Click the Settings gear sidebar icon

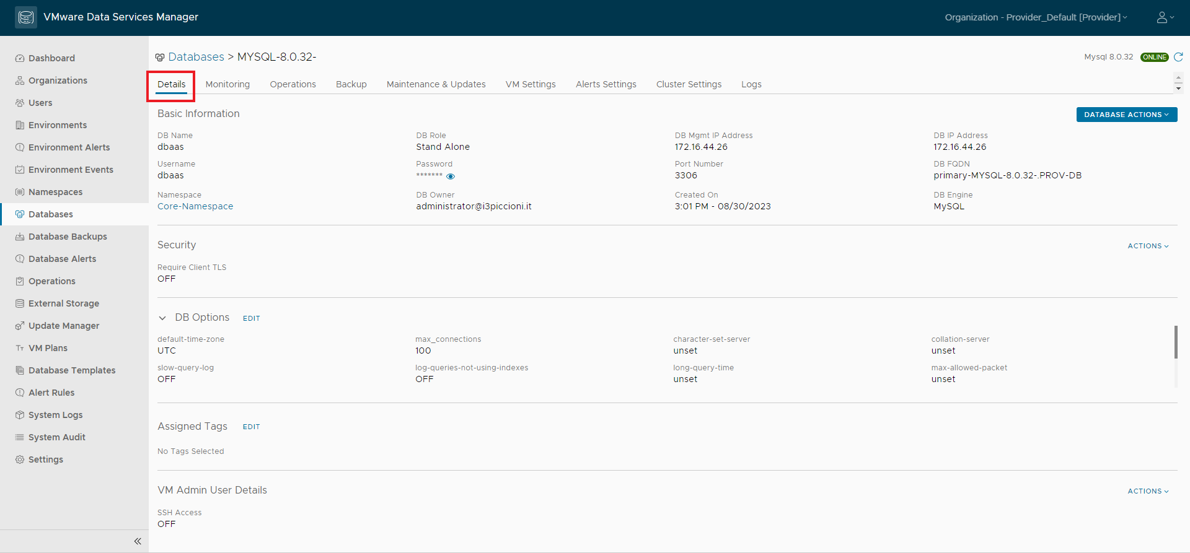pos(20,459)
